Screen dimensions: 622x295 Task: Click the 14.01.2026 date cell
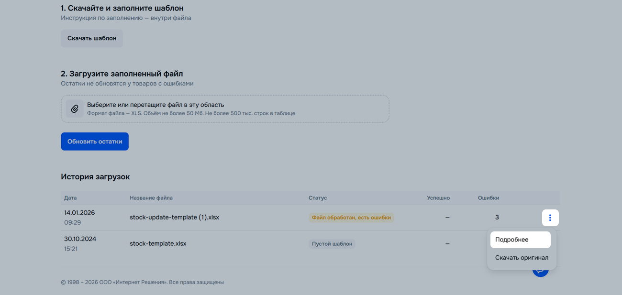[79, 213]
